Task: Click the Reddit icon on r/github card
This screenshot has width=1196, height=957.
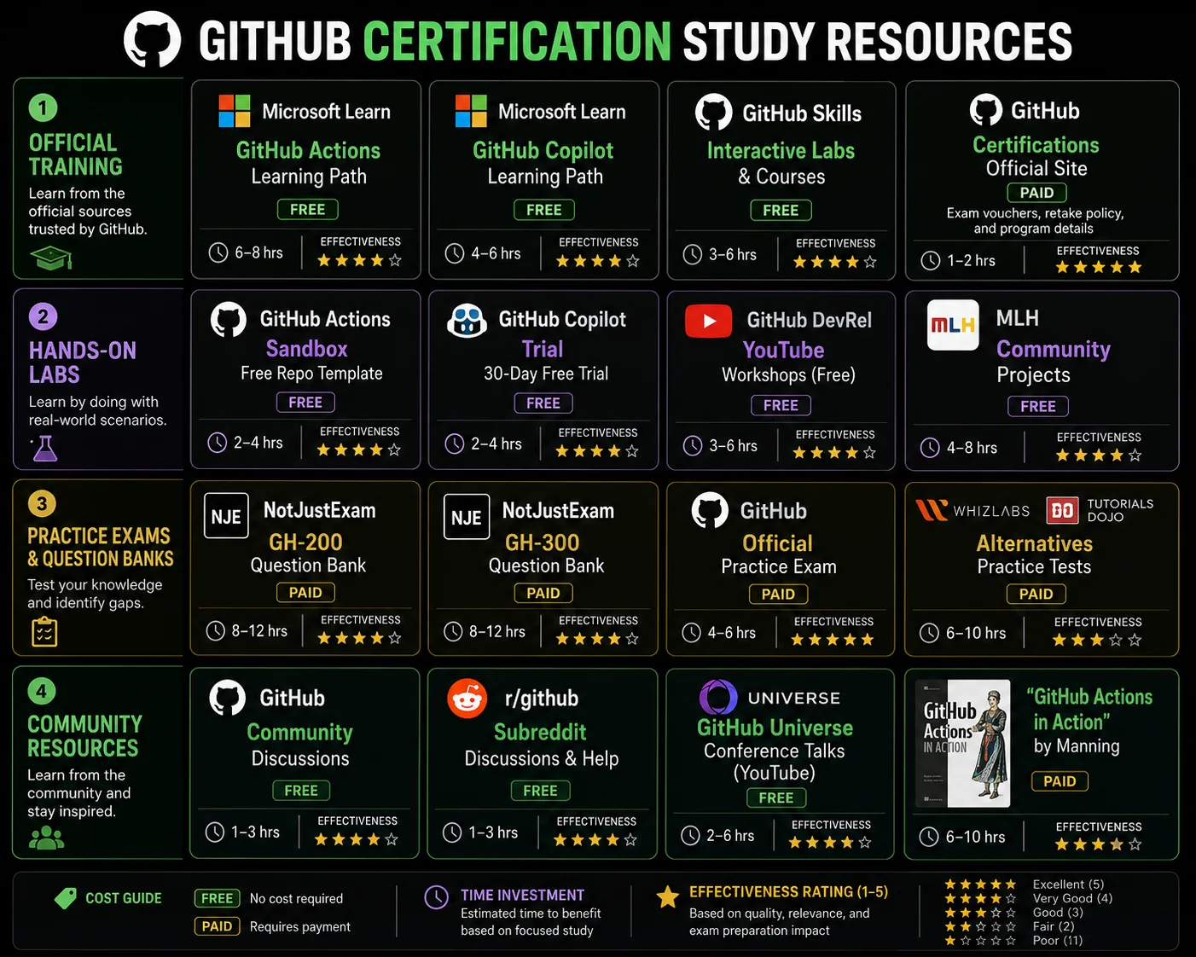Action: [467, 699]
